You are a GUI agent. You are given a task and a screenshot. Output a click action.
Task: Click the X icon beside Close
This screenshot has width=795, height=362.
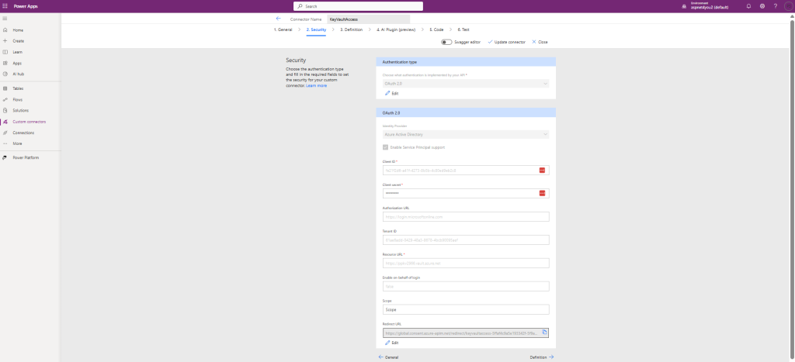pyautogui.click(x=534, y=42)
